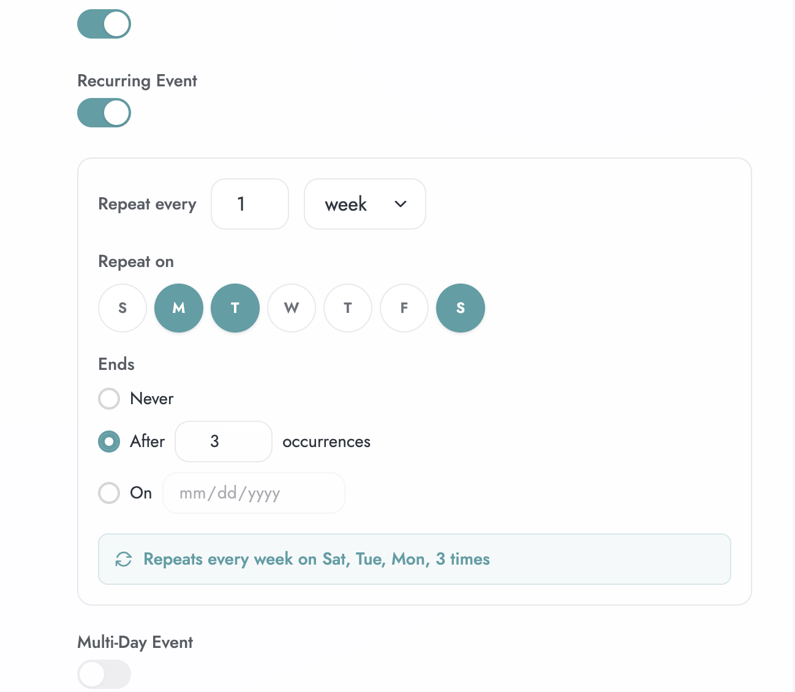The width and height of the screenshot is (795, 692).
Task: Select Friday day button
Action: [x=404, y=308]
